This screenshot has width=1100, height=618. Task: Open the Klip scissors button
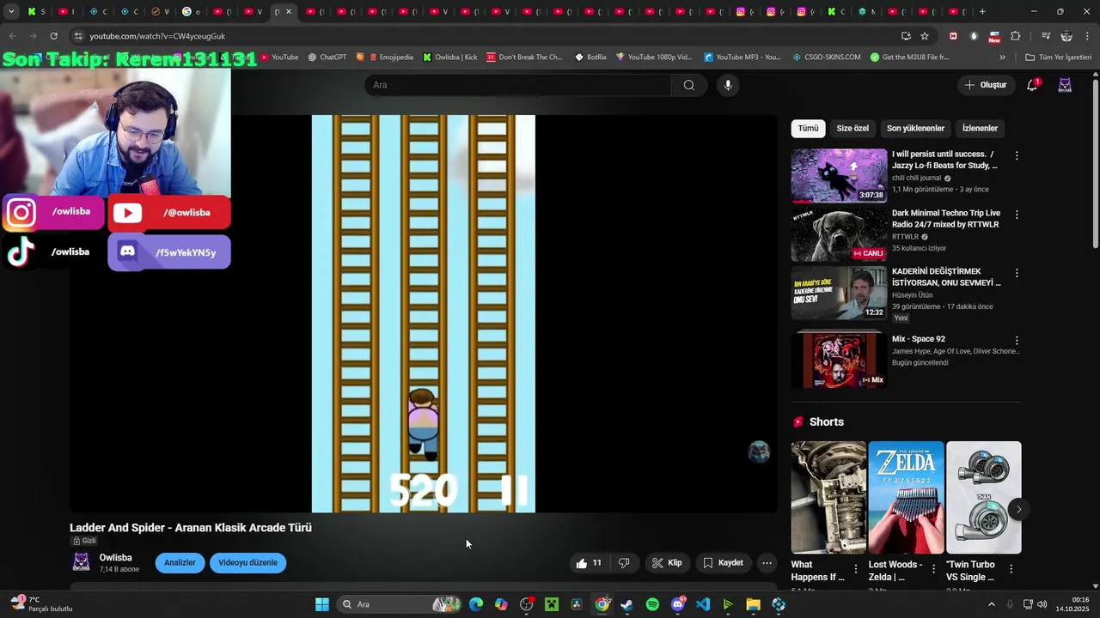pyautogui.click(x=667, y=563)
